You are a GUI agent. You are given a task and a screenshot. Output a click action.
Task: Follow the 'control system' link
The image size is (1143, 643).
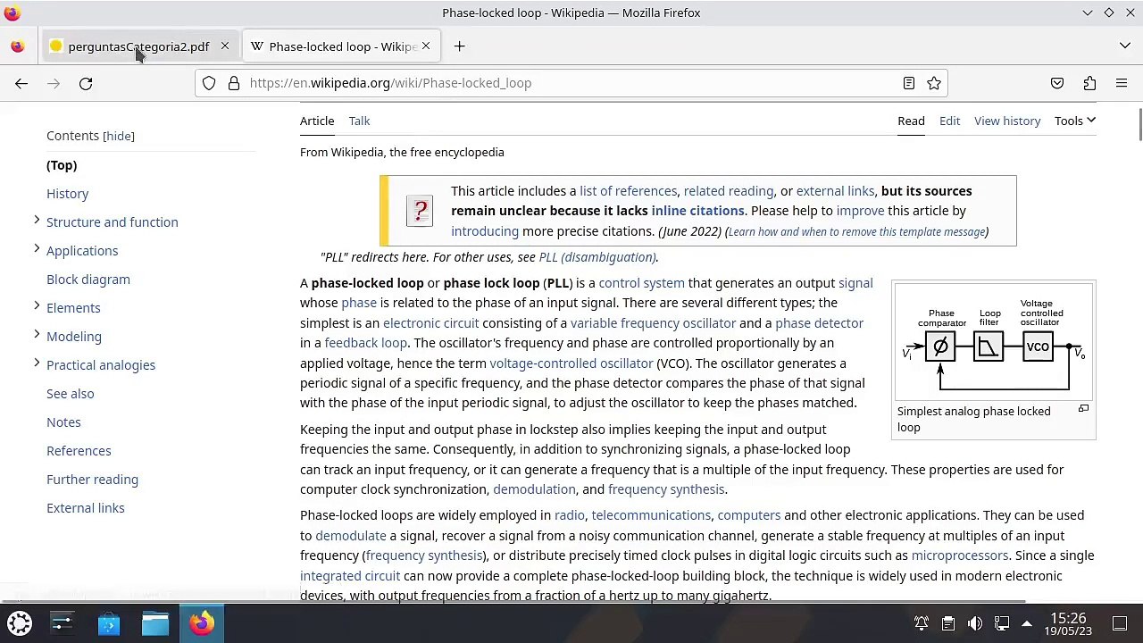coord(641,283)
